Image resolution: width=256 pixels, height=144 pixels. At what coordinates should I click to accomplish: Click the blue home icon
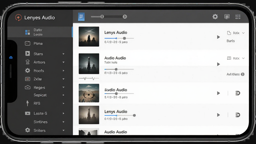(x=11, y=57)
